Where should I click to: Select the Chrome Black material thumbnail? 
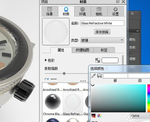click(53, 101)
